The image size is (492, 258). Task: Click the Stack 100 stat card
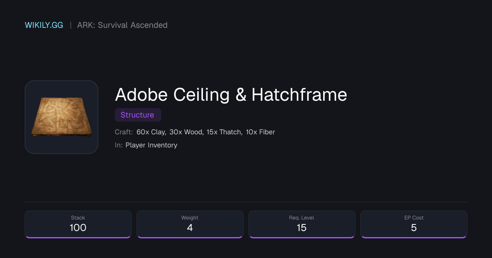tap(78, 224)
